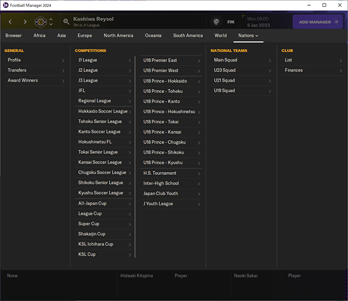The image size is (348, 301).
Task: Open the JFL competition entry
Action: tap(104, 91)
